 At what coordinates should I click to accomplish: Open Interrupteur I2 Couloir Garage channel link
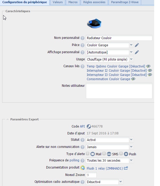click(x=116, y=70)
